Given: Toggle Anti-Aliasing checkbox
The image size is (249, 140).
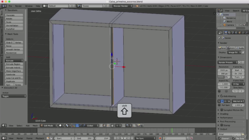Looking at the screenshot, I should tap(222, 96).
